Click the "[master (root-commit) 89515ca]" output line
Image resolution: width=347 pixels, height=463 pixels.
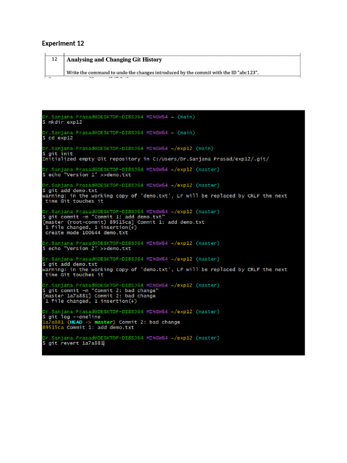123,222
